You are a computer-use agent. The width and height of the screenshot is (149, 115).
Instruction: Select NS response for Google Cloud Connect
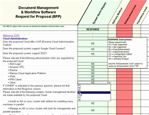point(93,49)
